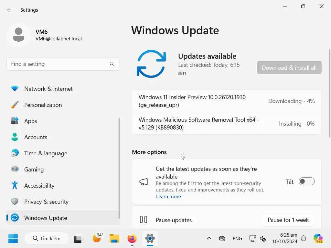Click the Last checked: Today, 6:15 am text
The height and width of the screenshot is (248, 331).
209,69
